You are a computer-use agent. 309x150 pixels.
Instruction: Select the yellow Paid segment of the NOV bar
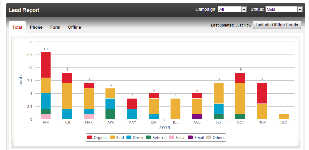coord(262,111)
